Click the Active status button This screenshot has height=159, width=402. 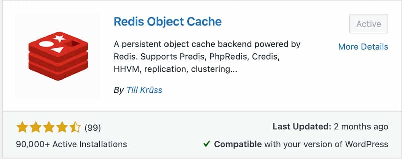pos(368,24)
